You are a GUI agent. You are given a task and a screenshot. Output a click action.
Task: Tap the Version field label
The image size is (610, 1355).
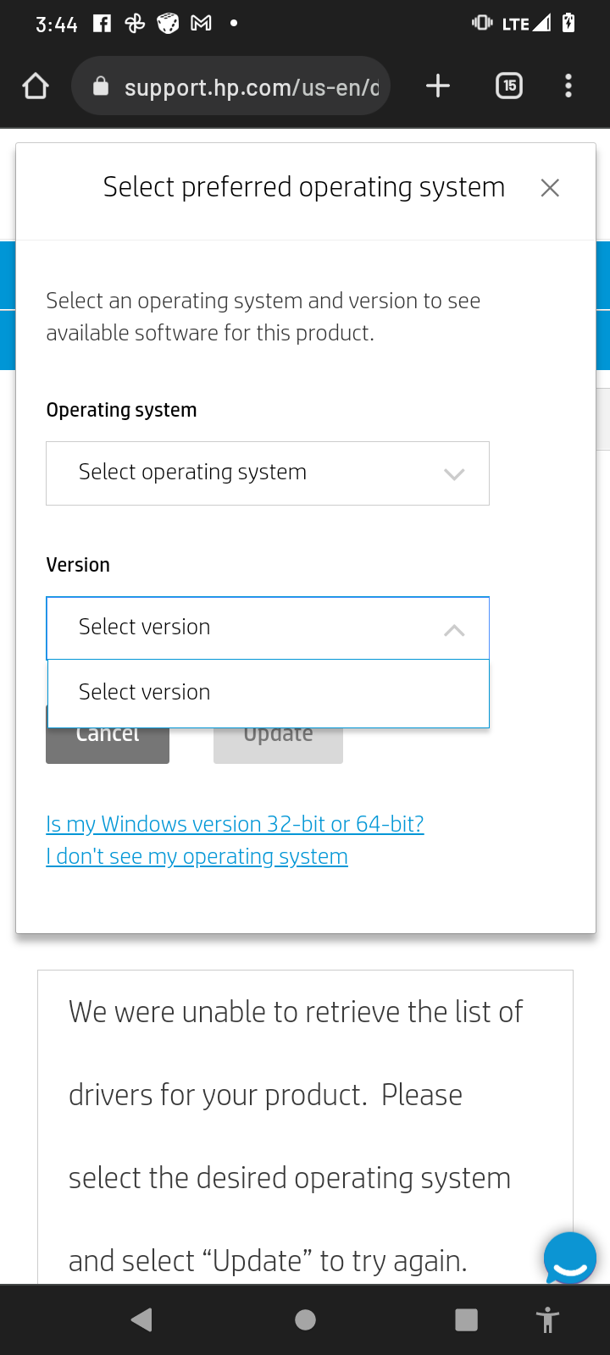[x=78, y=565]
